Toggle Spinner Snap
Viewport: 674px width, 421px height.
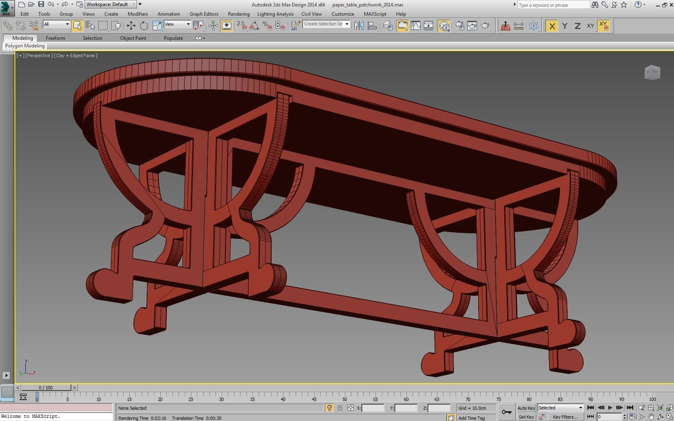[280, 26]
